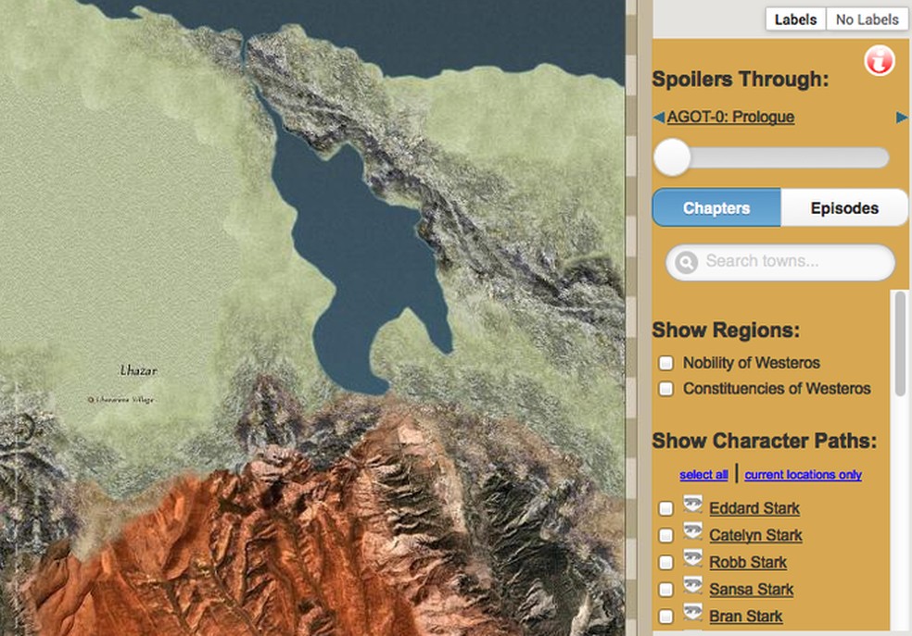Click the current locations only link
Image resolution: width=912 pixels, height=636 pixels.
(803, 475)
